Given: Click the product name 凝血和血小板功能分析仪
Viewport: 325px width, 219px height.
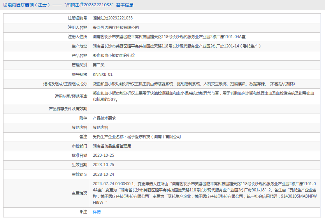Looking at the screenshot, I should point(114,55).
